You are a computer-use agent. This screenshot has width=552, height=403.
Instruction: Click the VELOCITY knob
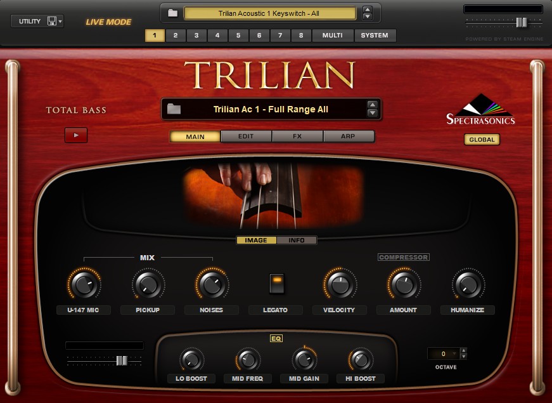[x=340, y=284]
